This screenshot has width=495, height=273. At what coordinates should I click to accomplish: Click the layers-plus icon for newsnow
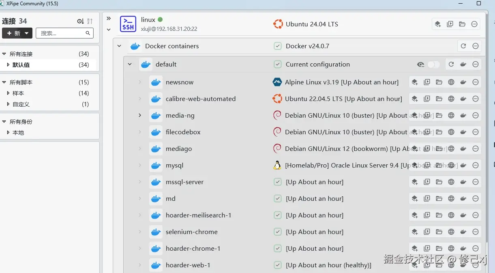(x=415, y=82)
